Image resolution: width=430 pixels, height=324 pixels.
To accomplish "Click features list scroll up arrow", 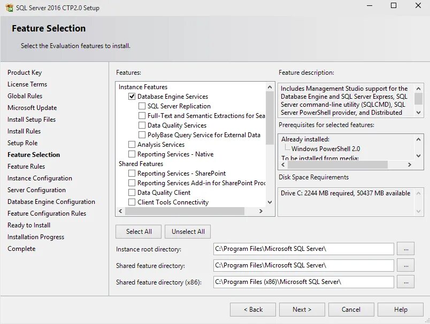I will click(270, 87).
